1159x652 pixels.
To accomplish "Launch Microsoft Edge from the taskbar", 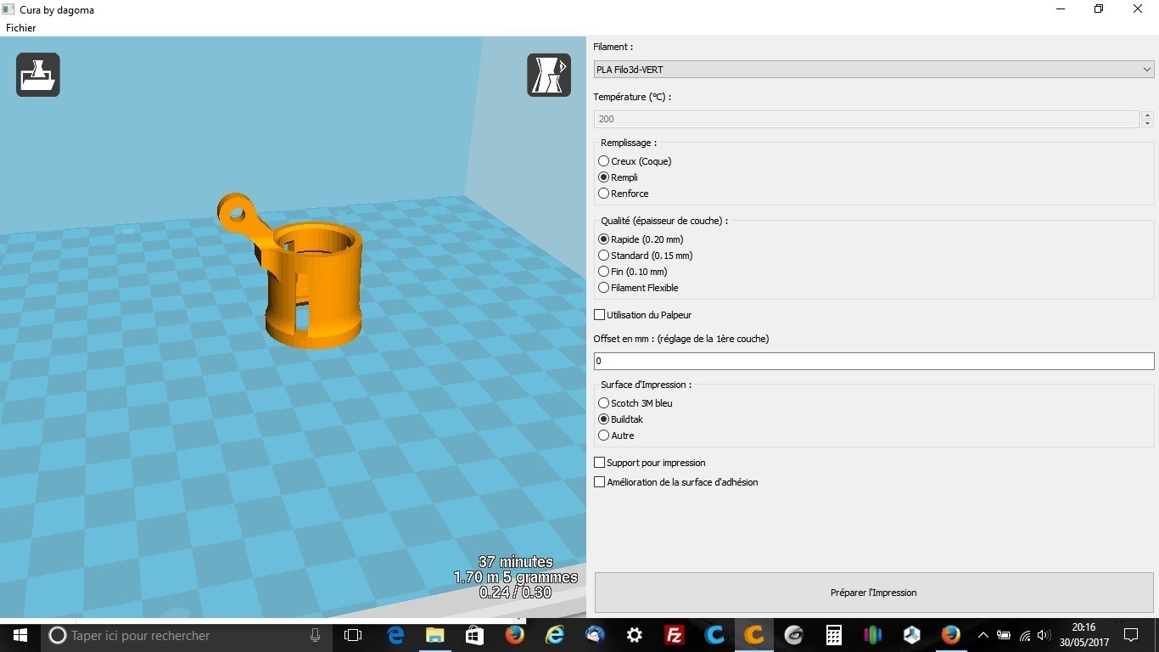I will click(x=395, y=635).
